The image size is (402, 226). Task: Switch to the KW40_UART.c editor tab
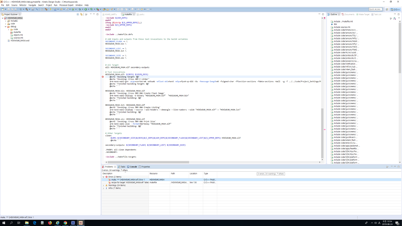pos(111,14)
